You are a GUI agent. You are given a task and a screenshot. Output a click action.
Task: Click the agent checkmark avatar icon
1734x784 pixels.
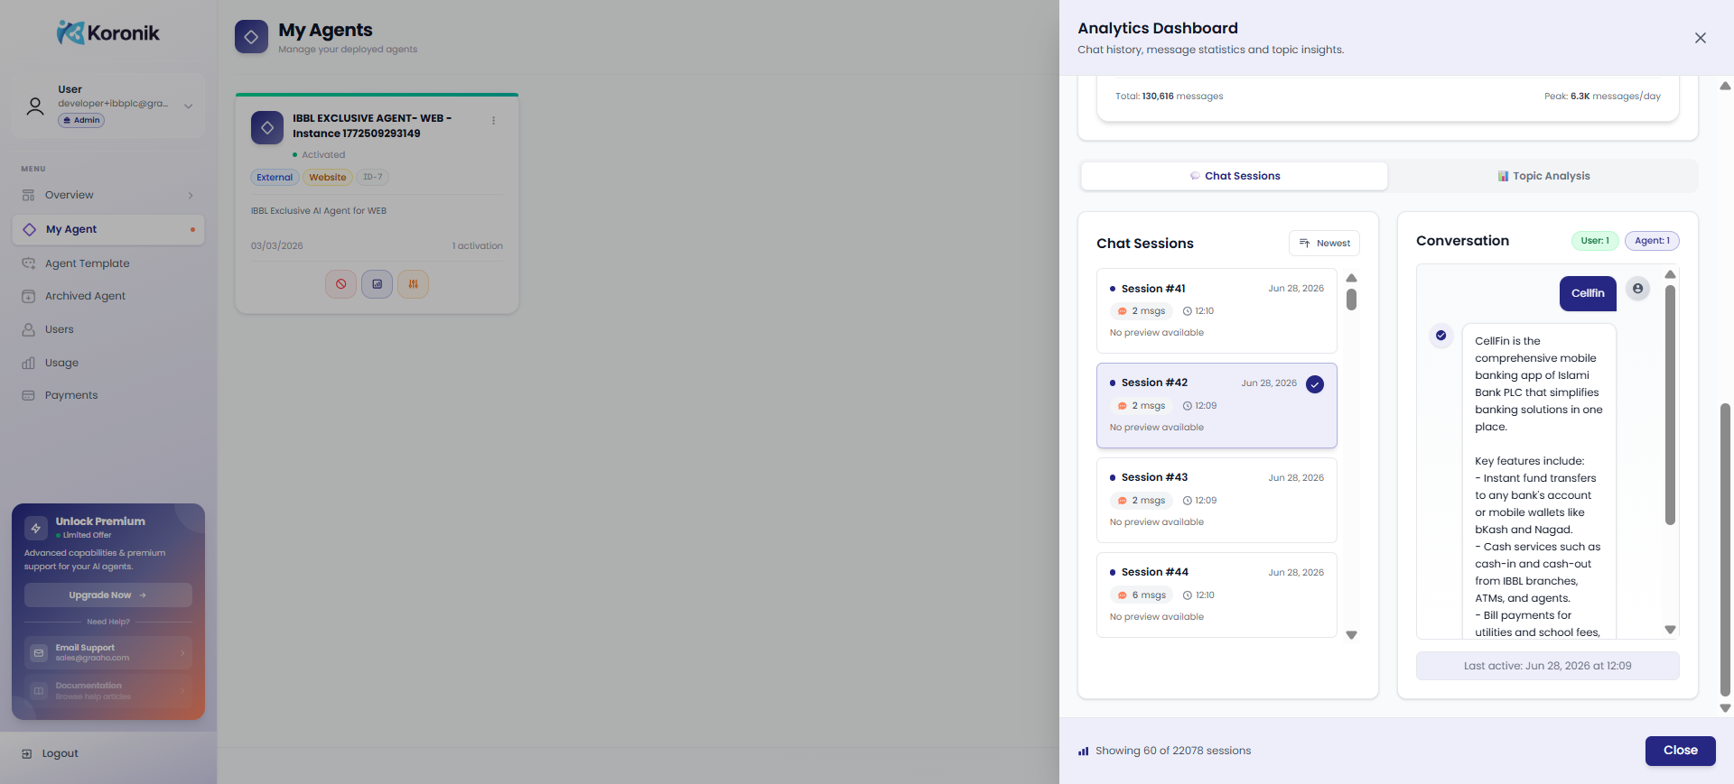[1440, 336]
